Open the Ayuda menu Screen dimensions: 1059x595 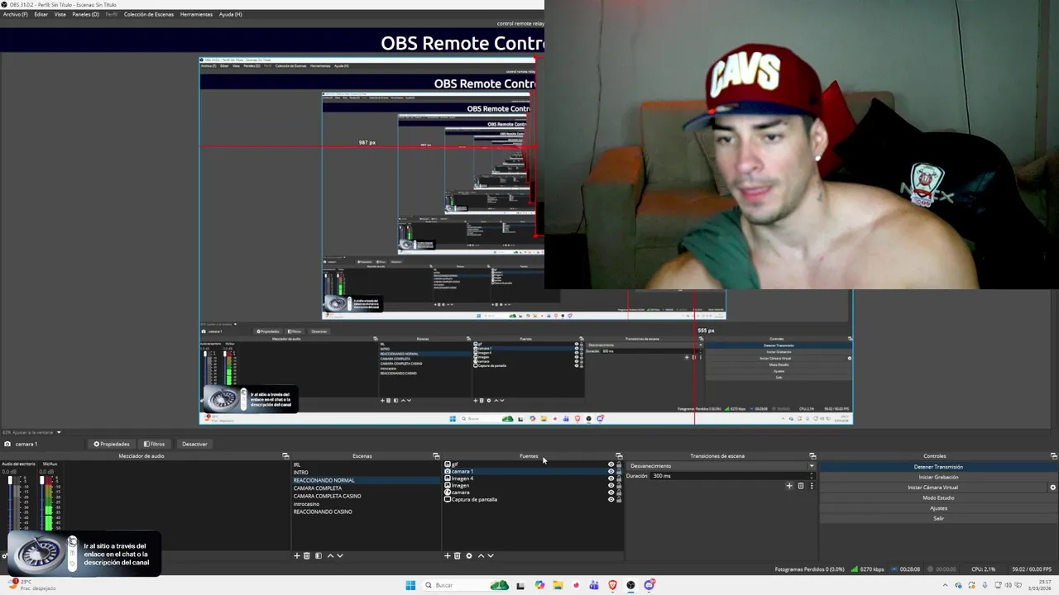pyautogui.click(x=231, y=14)
